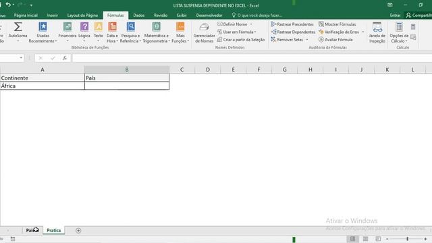Select column G header
The height and width of the screenshot is (243, 432).
point(285,70)
